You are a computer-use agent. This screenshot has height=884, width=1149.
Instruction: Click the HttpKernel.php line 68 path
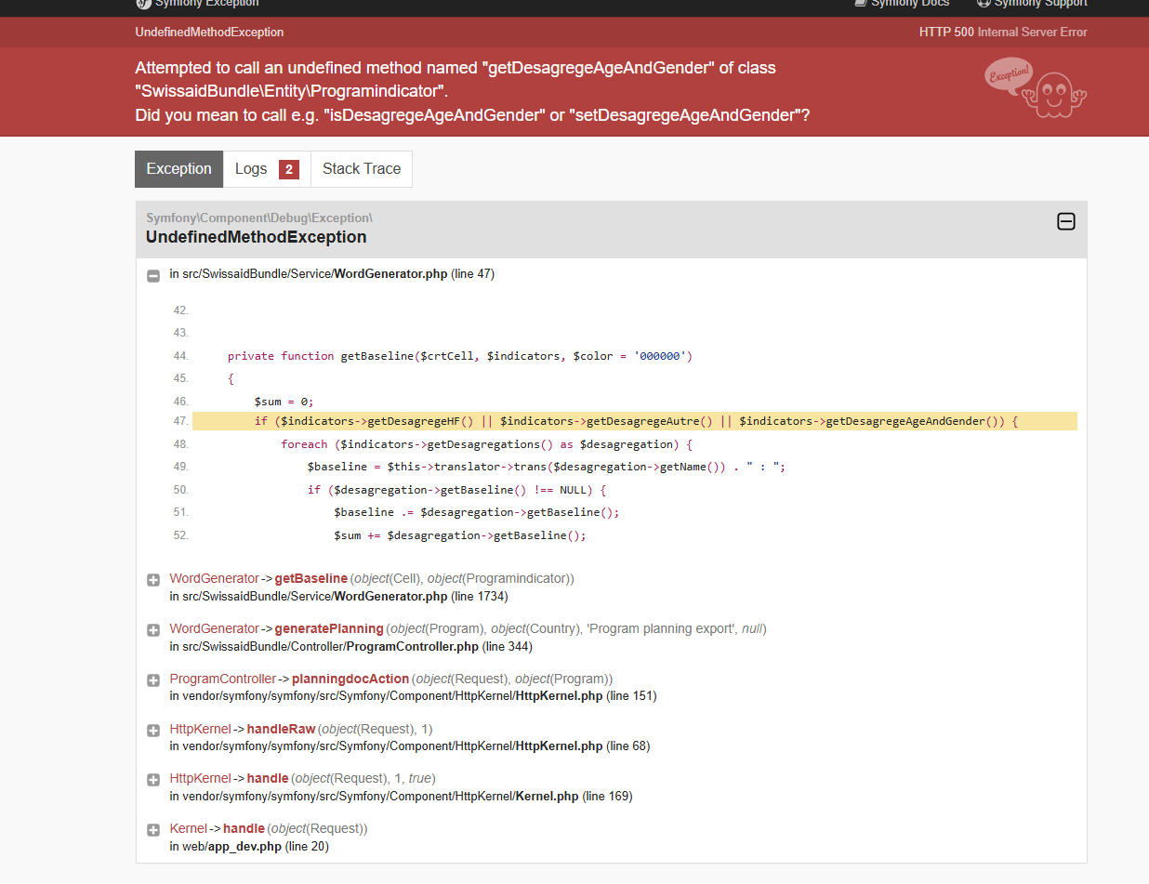(409, 745)
